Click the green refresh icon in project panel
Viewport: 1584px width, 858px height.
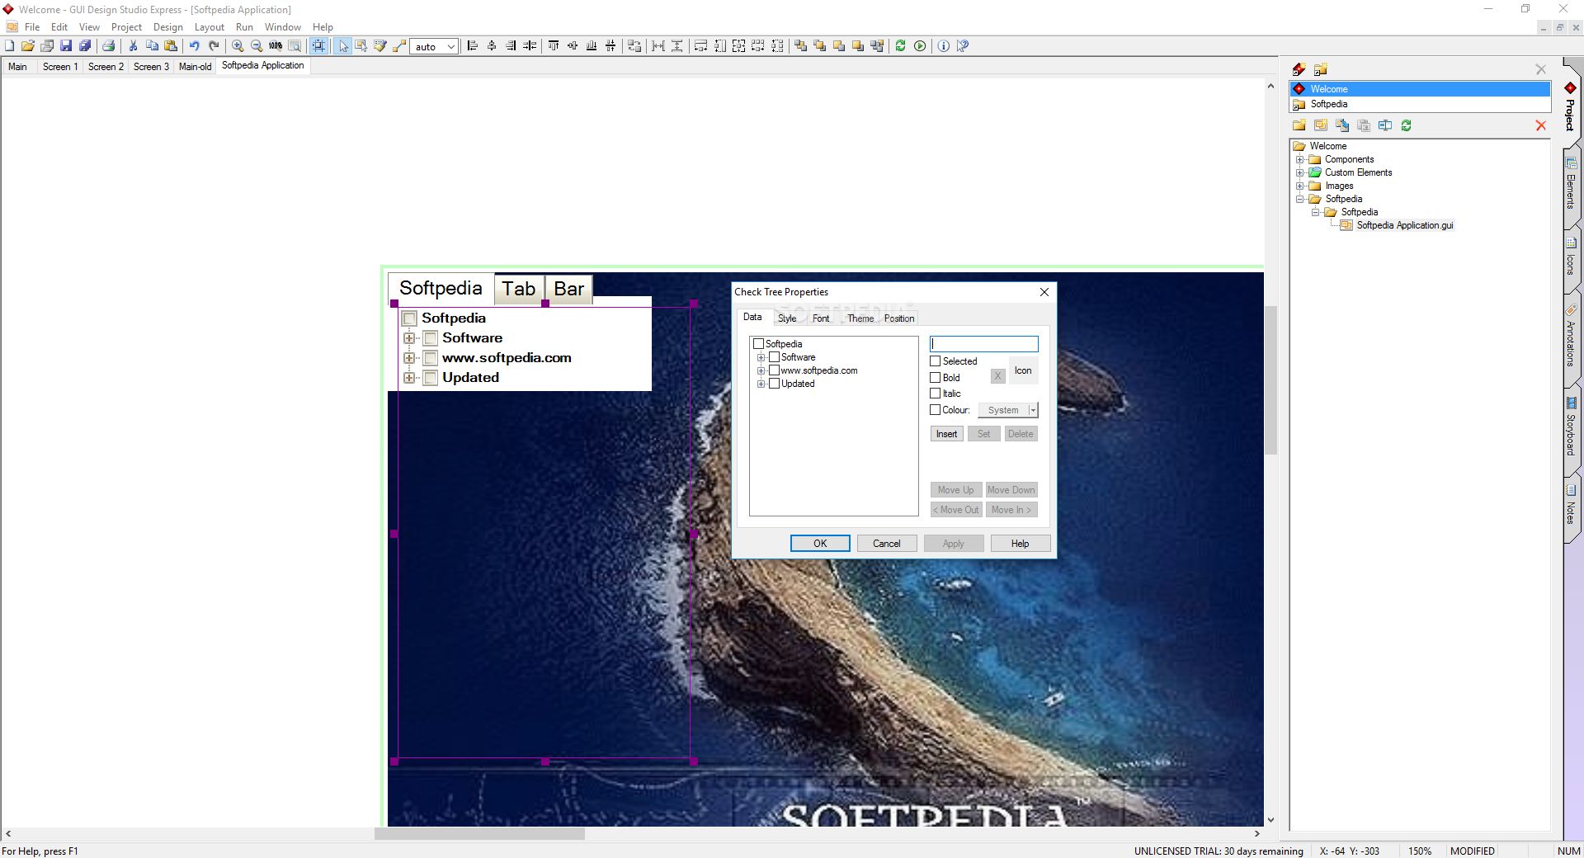pos(1407,125)
